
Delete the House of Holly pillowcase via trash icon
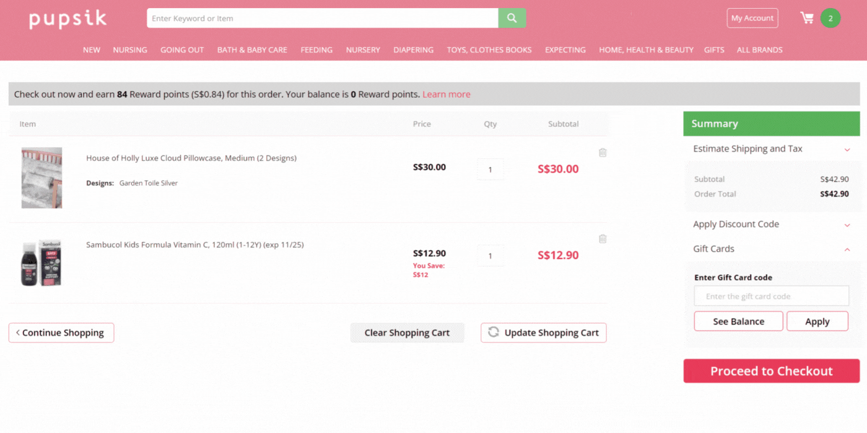603,152
